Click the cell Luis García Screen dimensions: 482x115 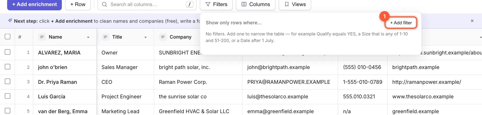(65, 96)
